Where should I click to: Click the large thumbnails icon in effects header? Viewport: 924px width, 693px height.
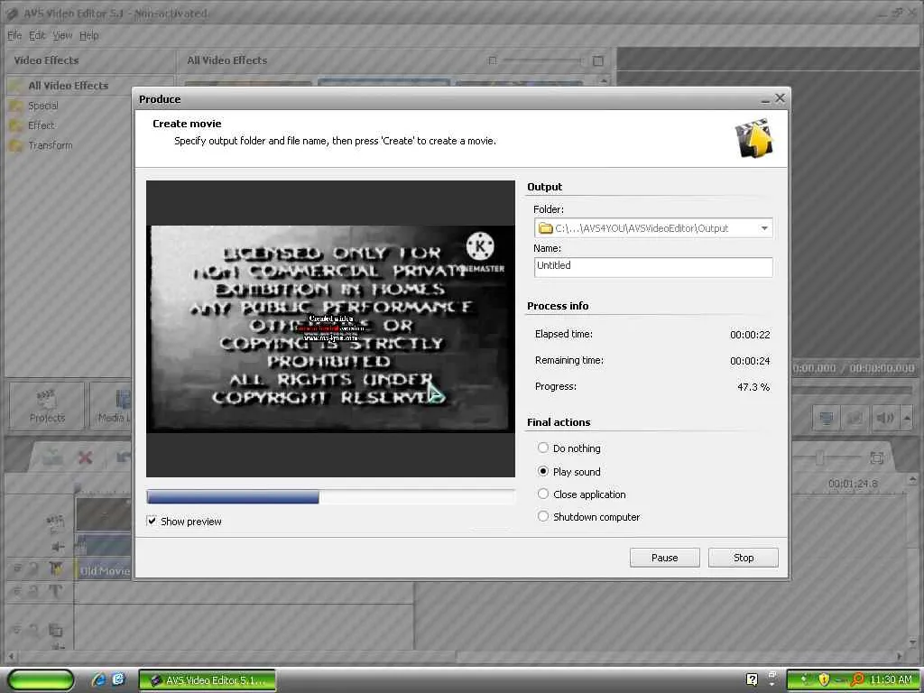597,60
